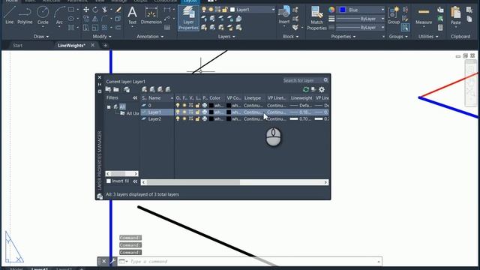Screen dimensions: 480x270
Task: Lock Layer2 using its padlock icon
Action: (198, 118)
